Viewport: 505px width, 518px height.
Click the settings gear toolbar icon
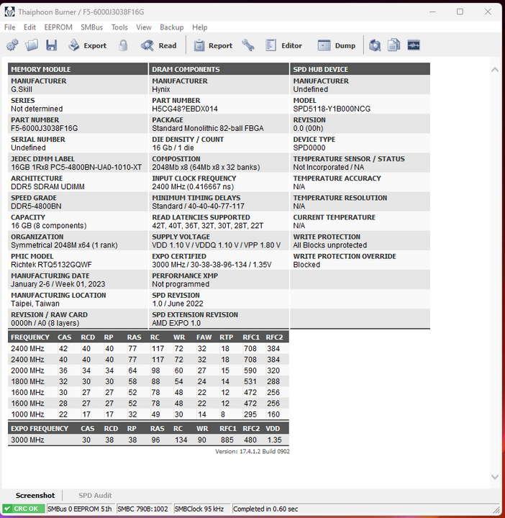12,45
